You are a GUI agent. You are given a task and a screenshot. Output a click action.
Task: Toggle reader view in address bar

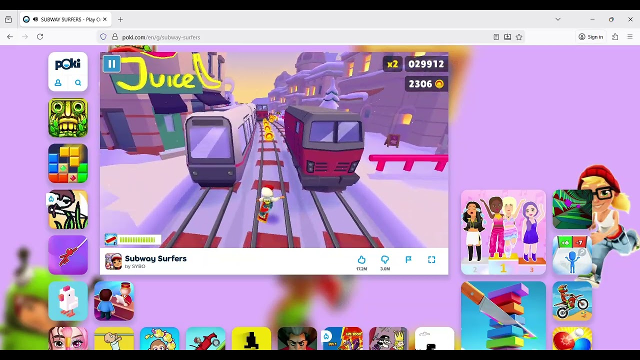[x=496, y=37]
